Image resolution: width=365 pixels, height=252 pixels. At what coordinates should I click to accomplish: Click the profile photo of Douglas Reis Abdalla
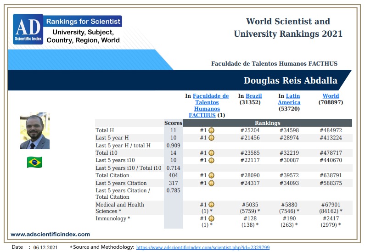pos(35,131)
